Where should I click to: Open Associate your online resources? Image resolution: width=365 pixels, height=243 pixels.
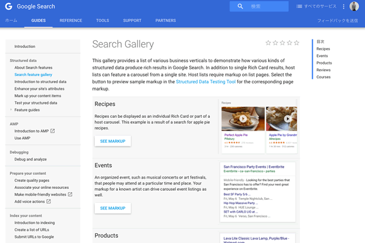click(41, 188)
